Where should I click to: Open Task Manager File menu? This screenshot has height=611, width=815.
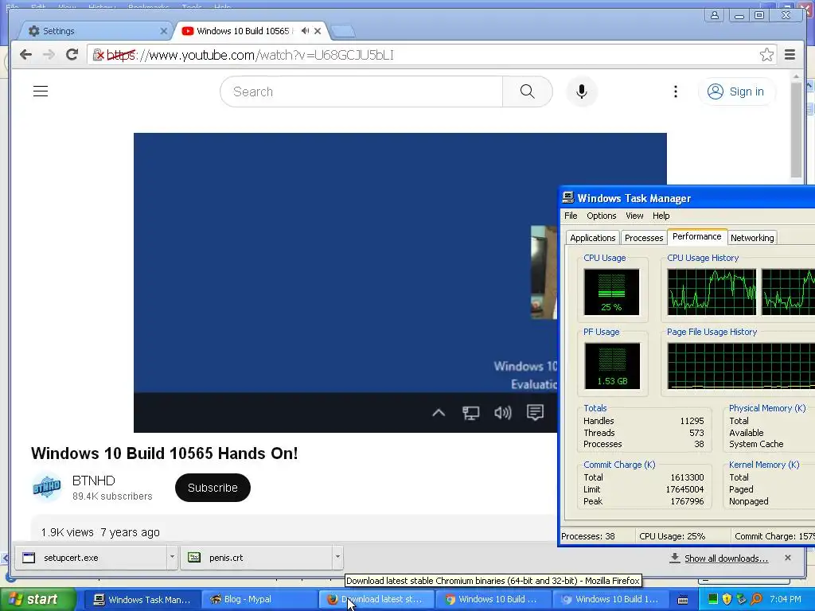pyautogui.click(x=571, y=216)
